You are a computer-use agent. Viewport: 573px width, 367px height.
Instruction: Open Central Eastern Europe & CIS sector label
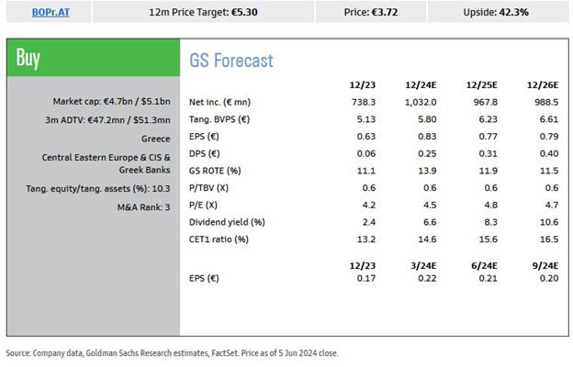pos(107,157)
